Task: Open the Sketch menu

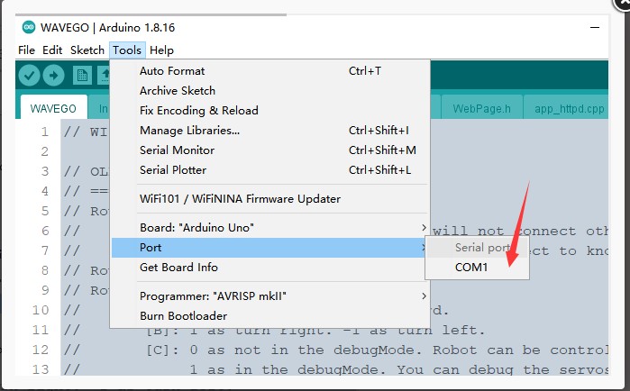Action: (x=87, y=50)
